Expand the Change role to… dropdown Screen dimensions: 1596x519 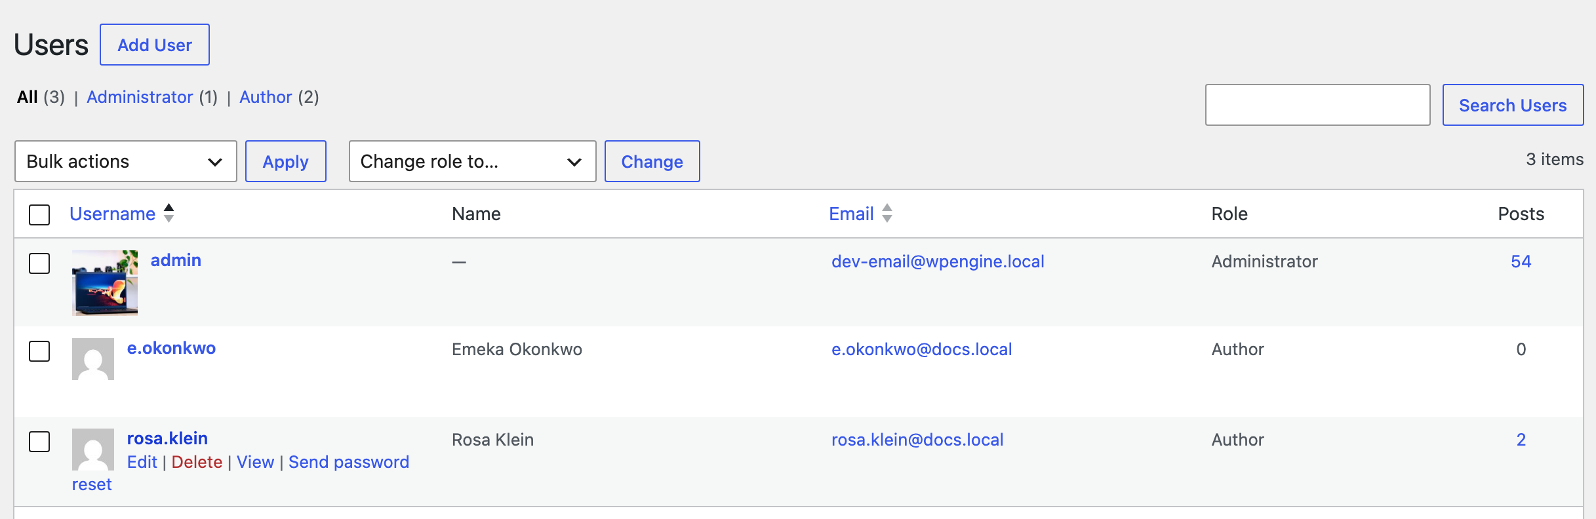472,161
